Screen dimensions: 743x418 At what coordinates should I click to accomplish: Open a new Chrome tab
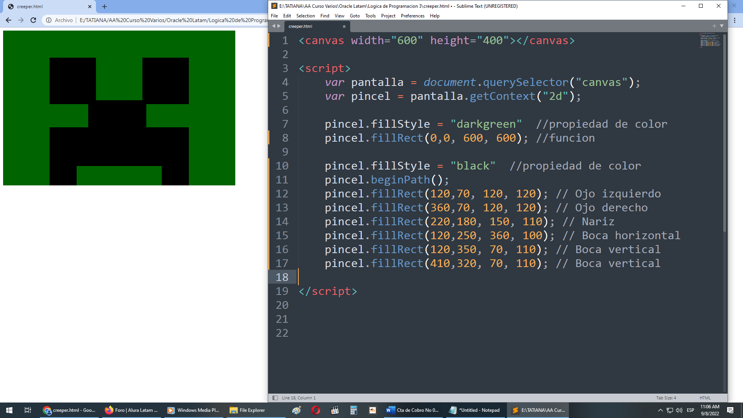(x=104, y=7)
